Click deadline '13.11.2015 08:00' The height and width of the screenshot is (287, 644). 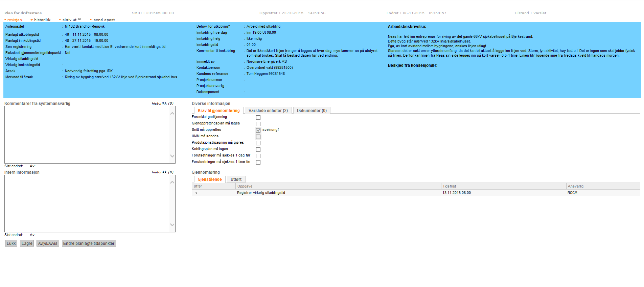(457, 193)
